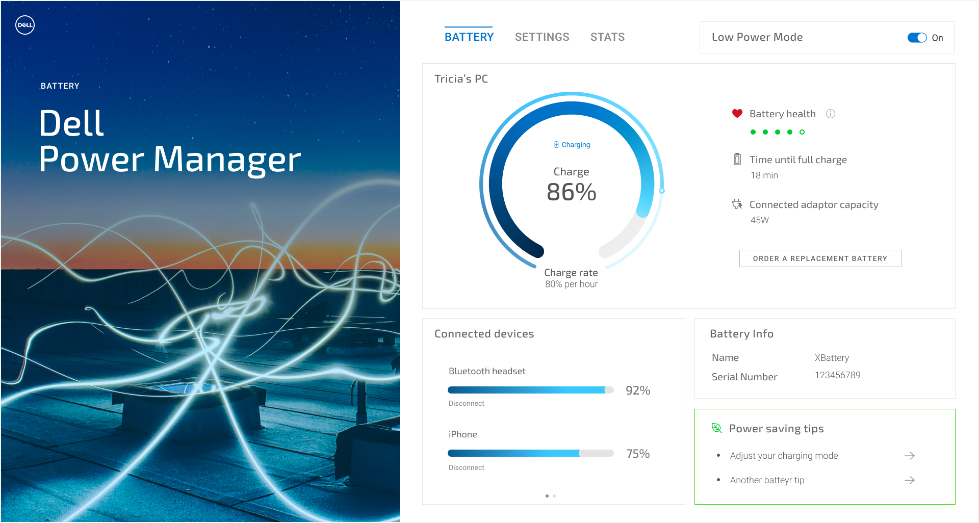This screenshot has width=979, height=523.
Task: Click the plug icon beside Connected adaptor capacity
Action: click(x=737, y=204)
